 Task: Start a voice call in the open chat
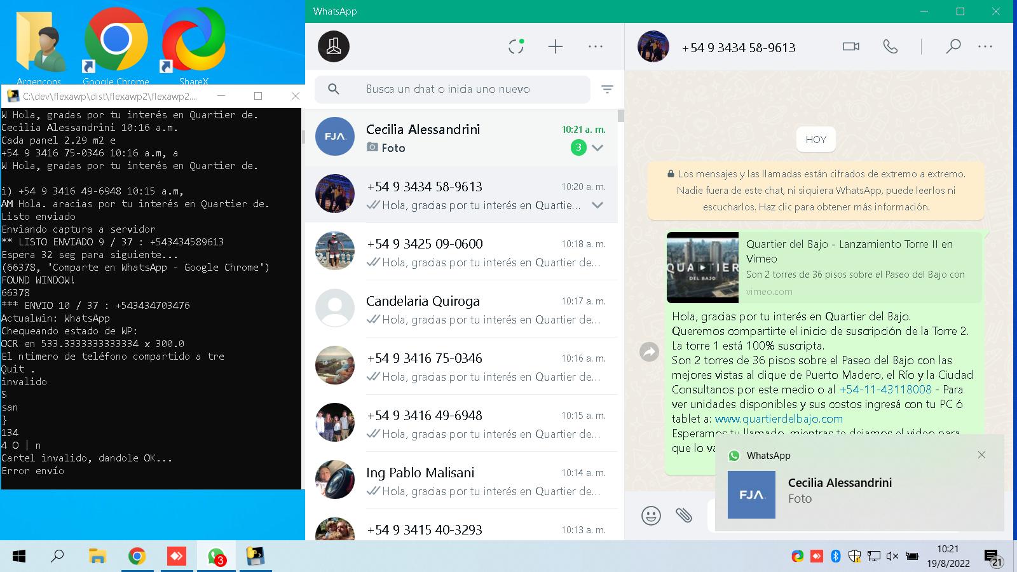[891, 46]
